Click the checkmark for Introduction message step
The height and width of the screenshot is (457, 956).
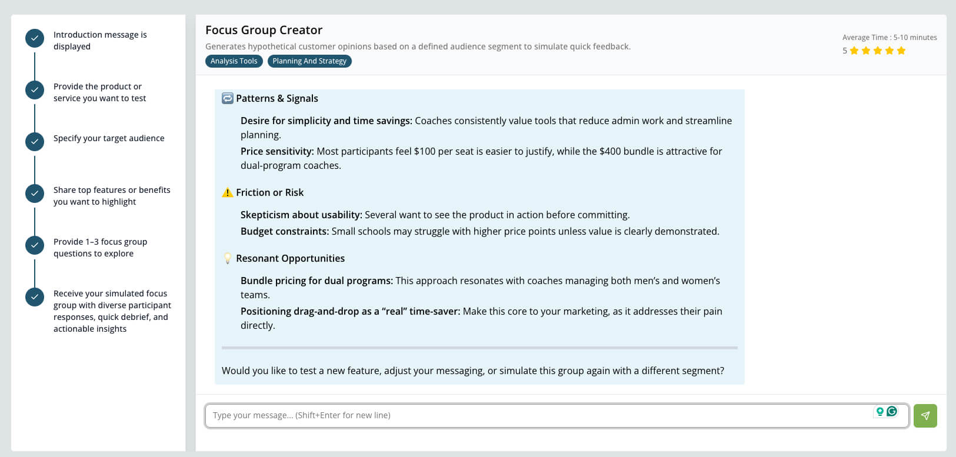[34, 38]
